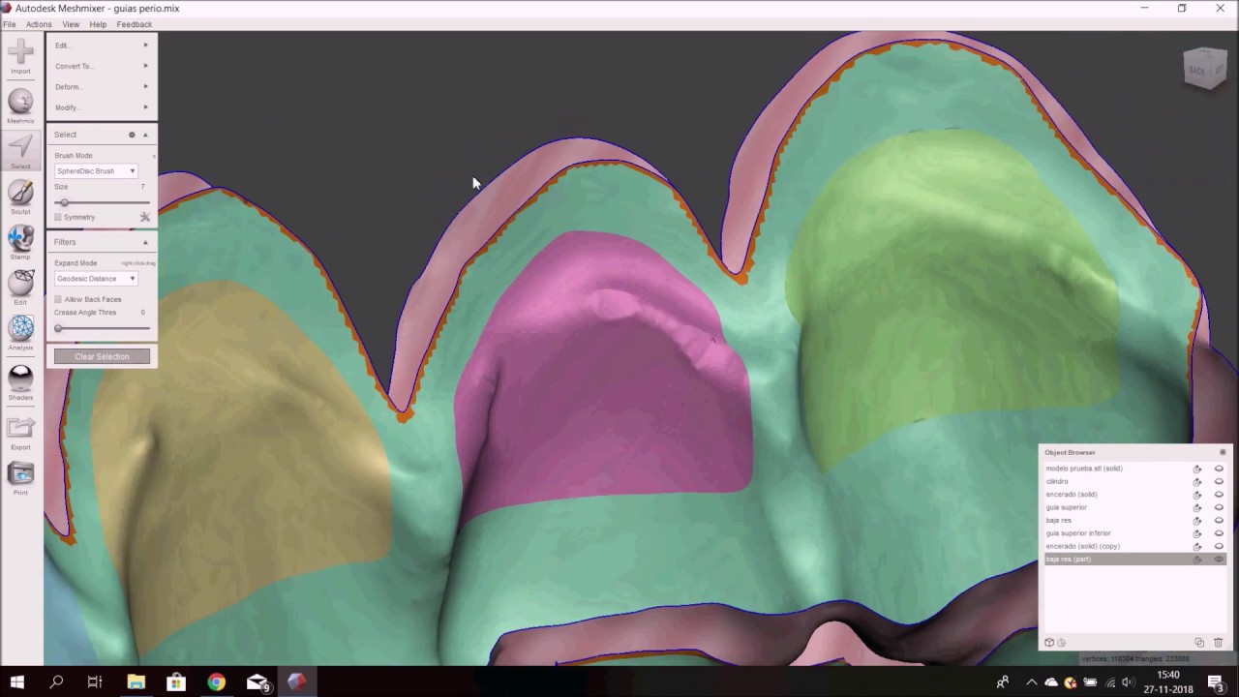The width and height of the screenshot is (1239, 697).
Task: Open the Print tool
Action: 20,477
